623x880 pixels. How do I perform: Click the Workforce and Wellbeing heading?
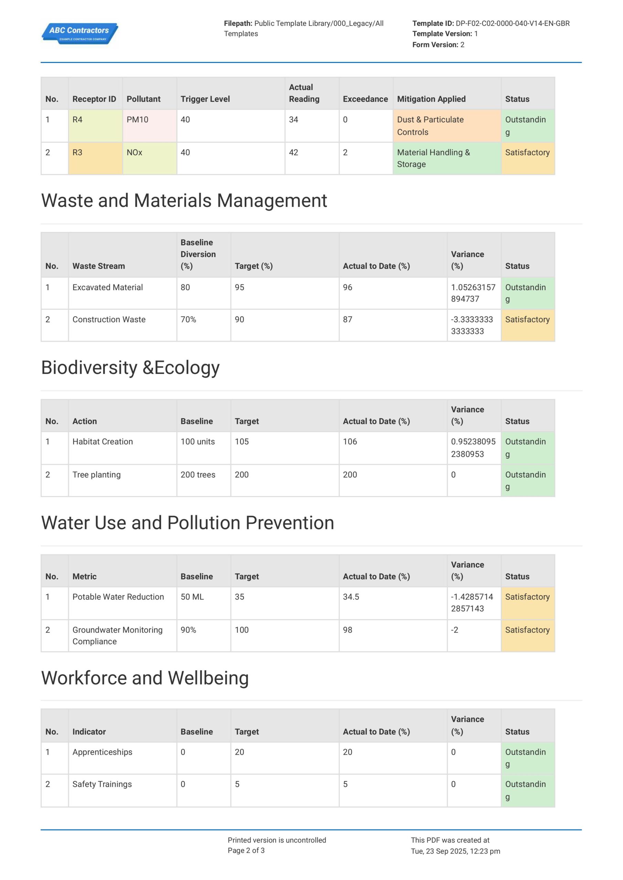(144, 678)
